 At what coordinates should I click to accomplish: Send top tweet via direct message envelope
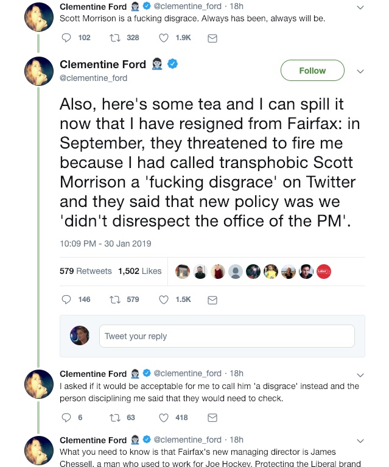tap(212, 38)
